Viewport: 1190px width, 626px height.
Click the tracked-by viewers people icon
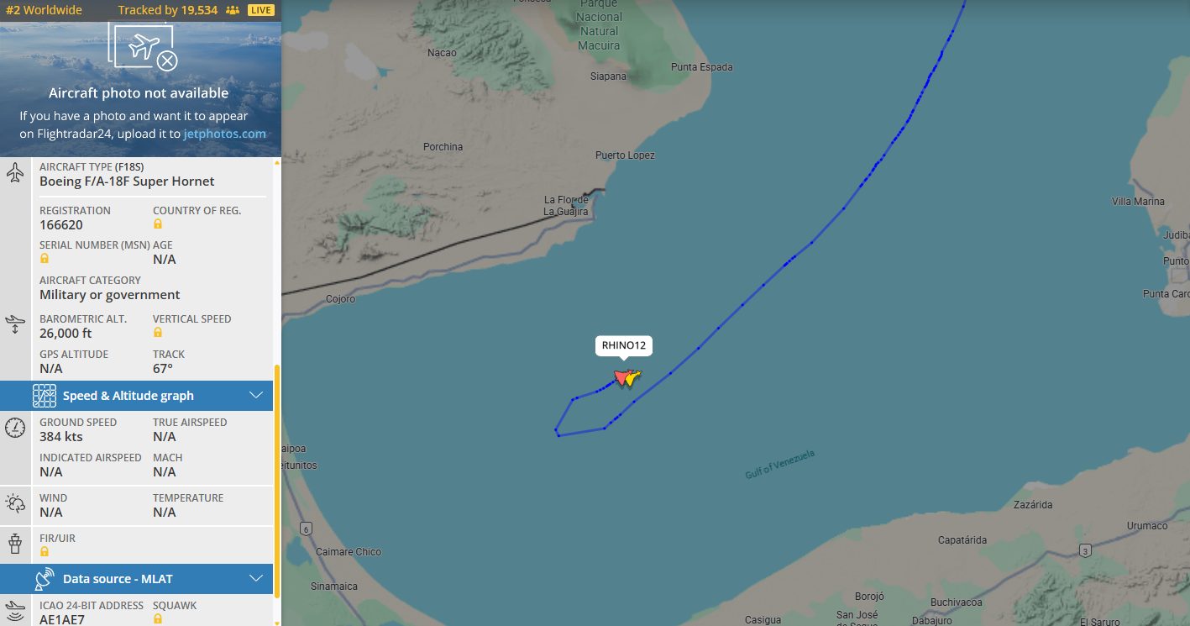pos(233,10)
